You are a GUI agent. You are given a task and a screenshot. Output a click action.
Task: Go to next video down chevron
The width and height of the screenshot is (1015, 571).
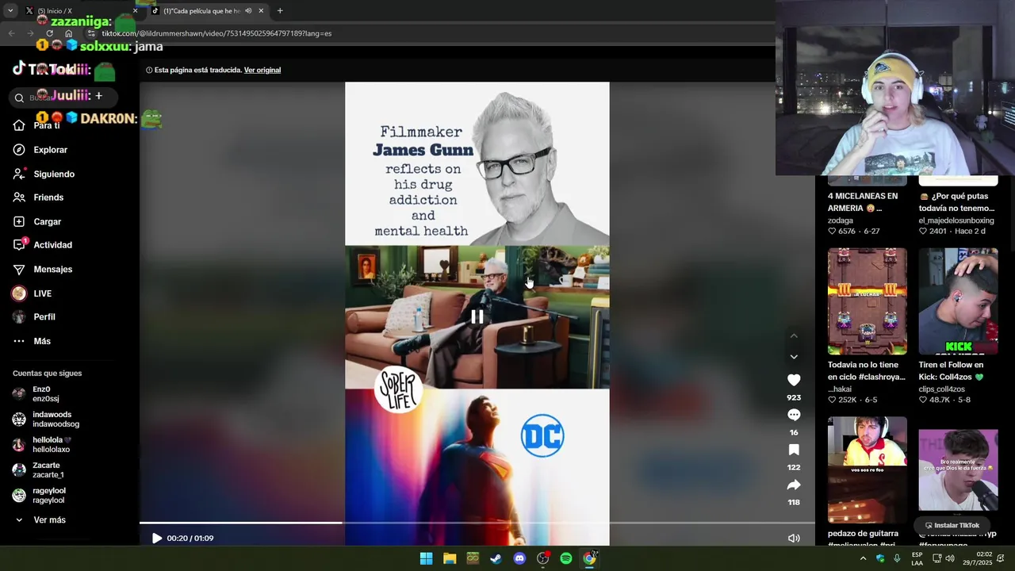point(794,357)
